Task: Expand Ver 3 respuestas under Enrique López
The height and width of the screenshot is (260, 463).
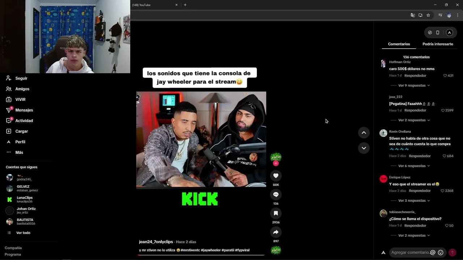Action: tap(414, 200)
